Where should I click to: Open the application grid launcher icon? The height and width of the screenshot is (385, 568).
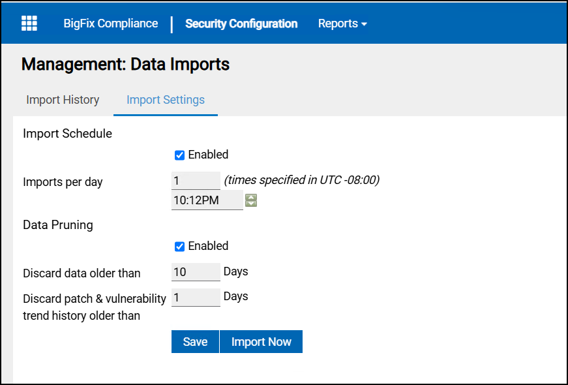(x=29, y=23)
